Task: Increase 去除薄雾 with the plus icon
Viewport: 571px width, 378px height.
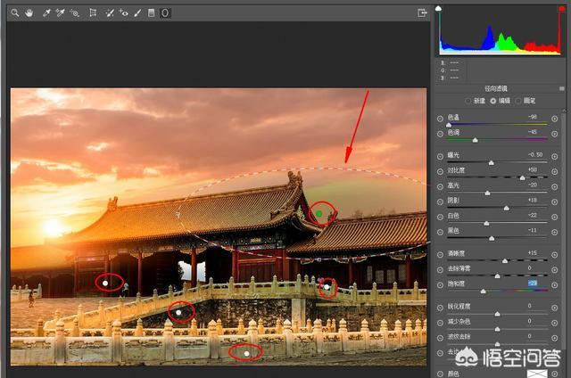Action: 554,269
